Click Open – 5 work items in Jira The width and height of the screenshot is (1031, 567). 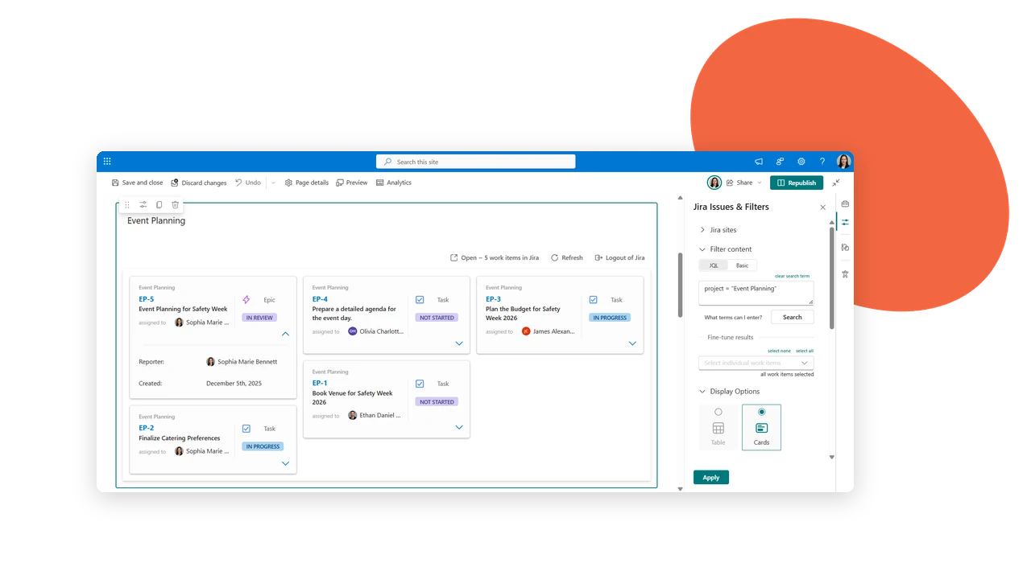495,257
